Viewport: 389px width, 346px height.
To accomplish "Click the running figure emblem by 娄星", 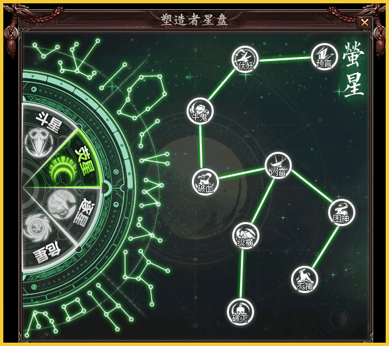I will click(x=62, y=204).
